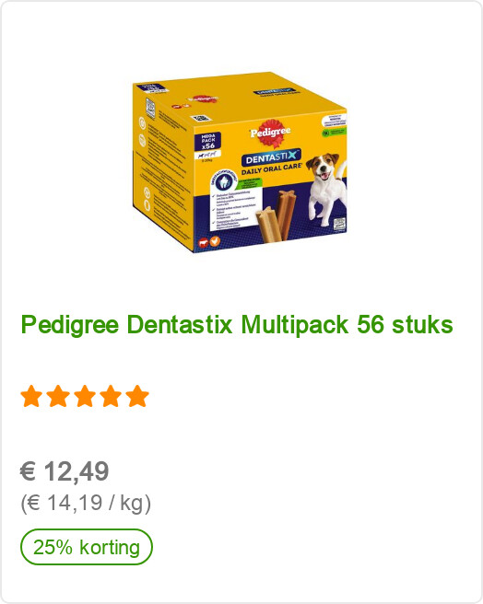Click the Jack Russell dog on the box
The image size is (483, 604).
click(x=326, y=188)
